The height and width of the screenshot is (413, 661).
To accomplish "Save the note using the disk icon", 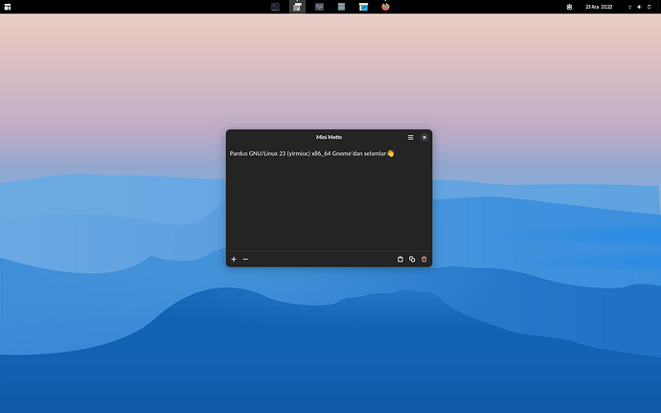I will [400, 259].
